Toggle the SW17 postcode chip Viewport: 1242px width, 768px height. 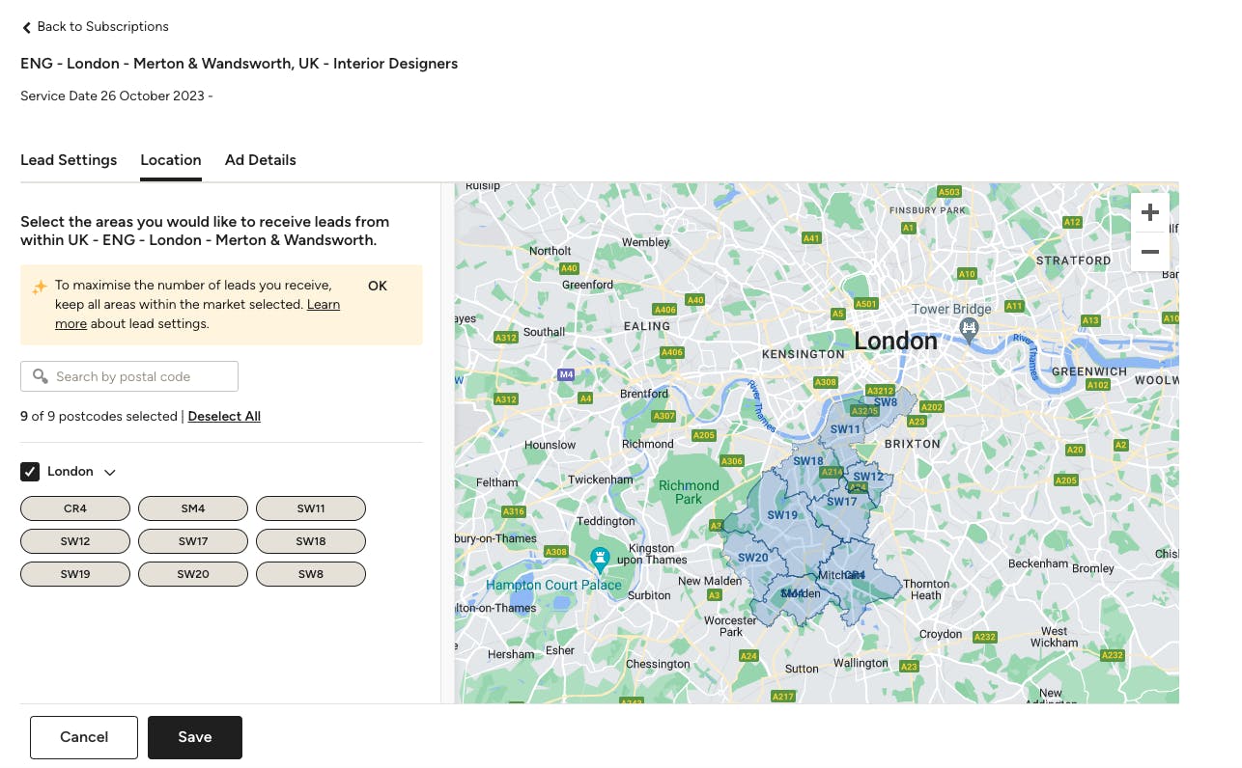pyautogui.click(x=193, y=541)
